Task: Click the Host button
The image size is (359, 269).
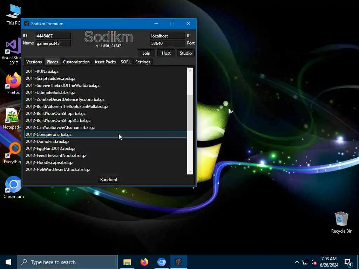Action: [x=166, y=53]
